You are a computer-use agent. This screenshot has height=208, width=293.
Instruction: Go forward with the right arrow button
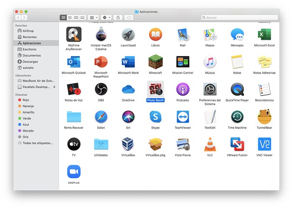24,18
